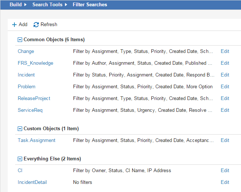Screen dimensions: 241x192
Task: Open the FRS_Knowledge object link
Action: (x=35, y=63)
